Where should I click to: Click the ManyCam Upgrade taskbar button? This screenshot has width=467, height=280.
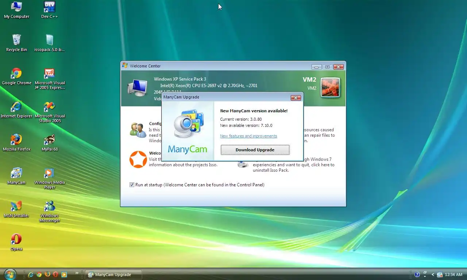[113, 275]
